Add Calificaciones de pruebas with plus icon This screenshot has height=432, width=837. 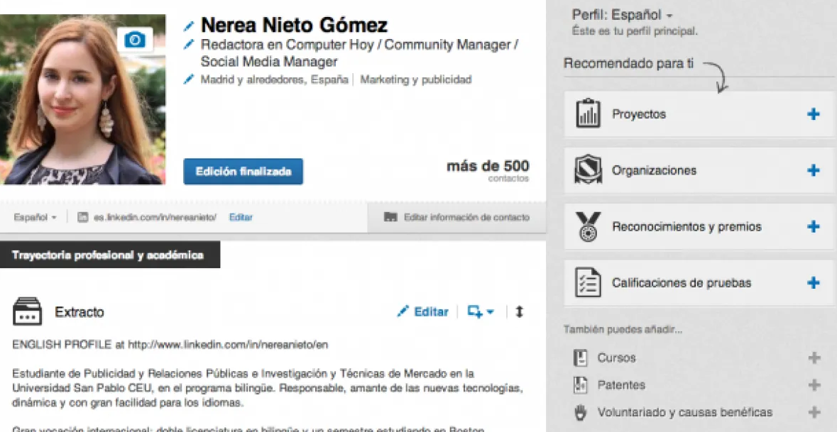point(814,283)
